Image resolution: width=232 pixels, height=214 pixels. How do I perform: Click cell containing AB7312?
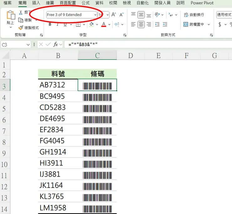pos(58,85)
